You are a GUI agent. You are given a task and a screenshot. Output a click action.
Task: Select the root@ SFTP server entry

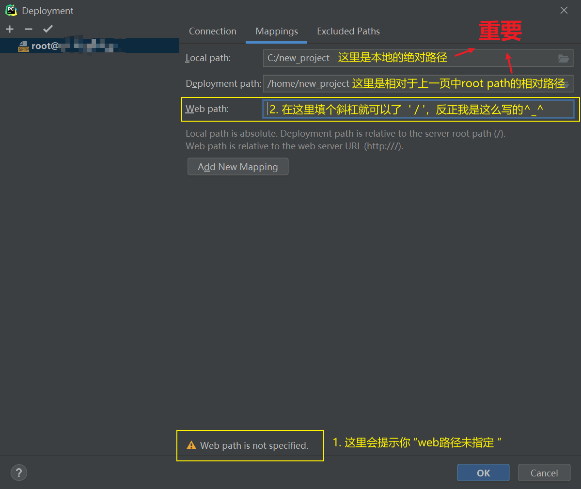click(x=89, y=46)
